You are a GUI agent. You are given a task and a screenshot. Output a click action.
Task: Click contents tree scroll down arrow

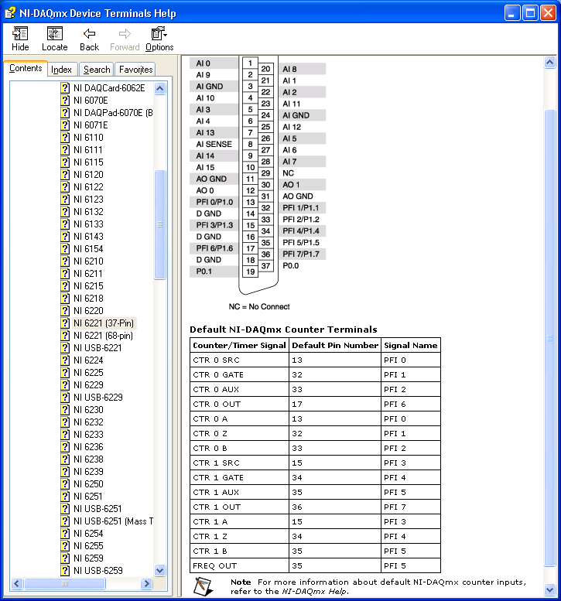pos(160,570)
